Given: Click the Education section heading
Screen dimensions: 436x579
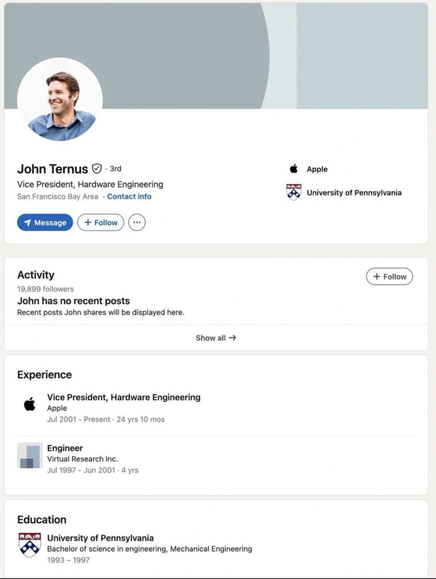Looking at the screenshot, I should click(x=42, y=520).
